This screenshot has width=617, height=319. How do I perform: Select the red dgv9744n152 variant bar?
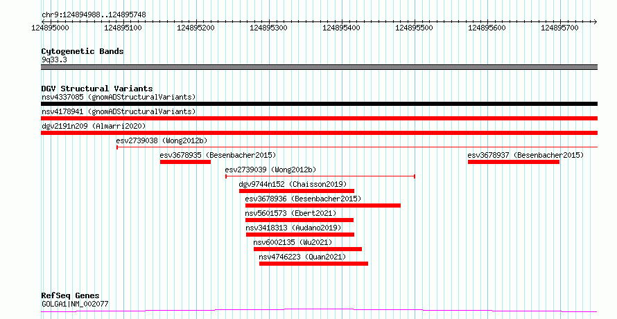(x=297, y=191)
